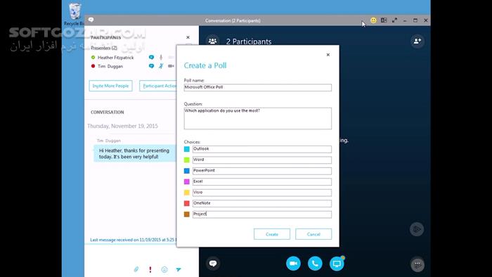Click the Outlook choice field

pos(262,149)
